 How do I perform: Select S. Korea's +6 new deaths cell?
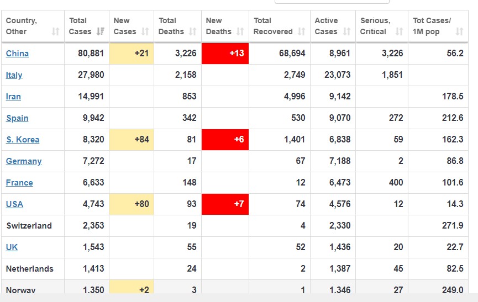225,140
